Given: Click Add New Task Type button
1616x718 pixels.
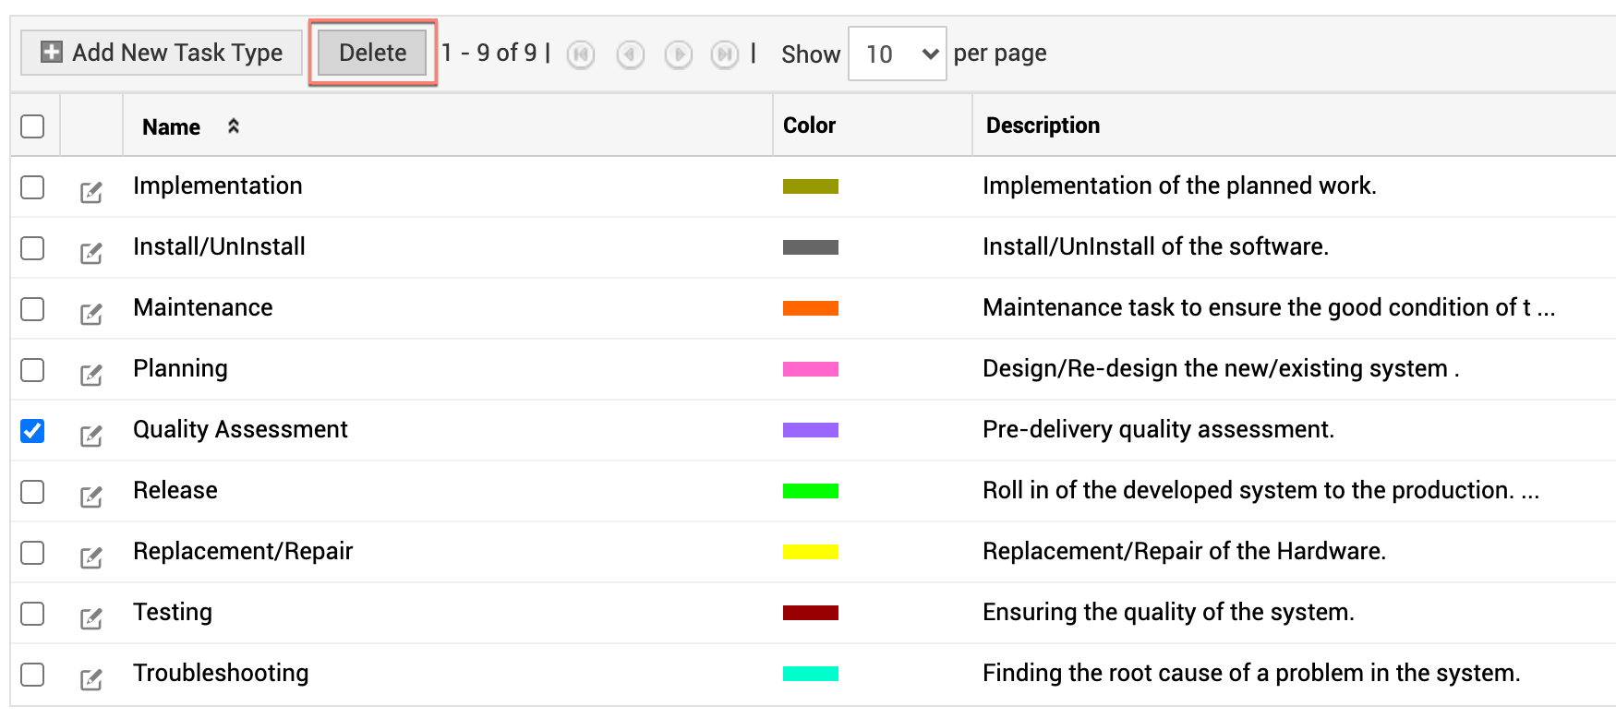Looking at the screenshot, I should [x=162, y=53].
